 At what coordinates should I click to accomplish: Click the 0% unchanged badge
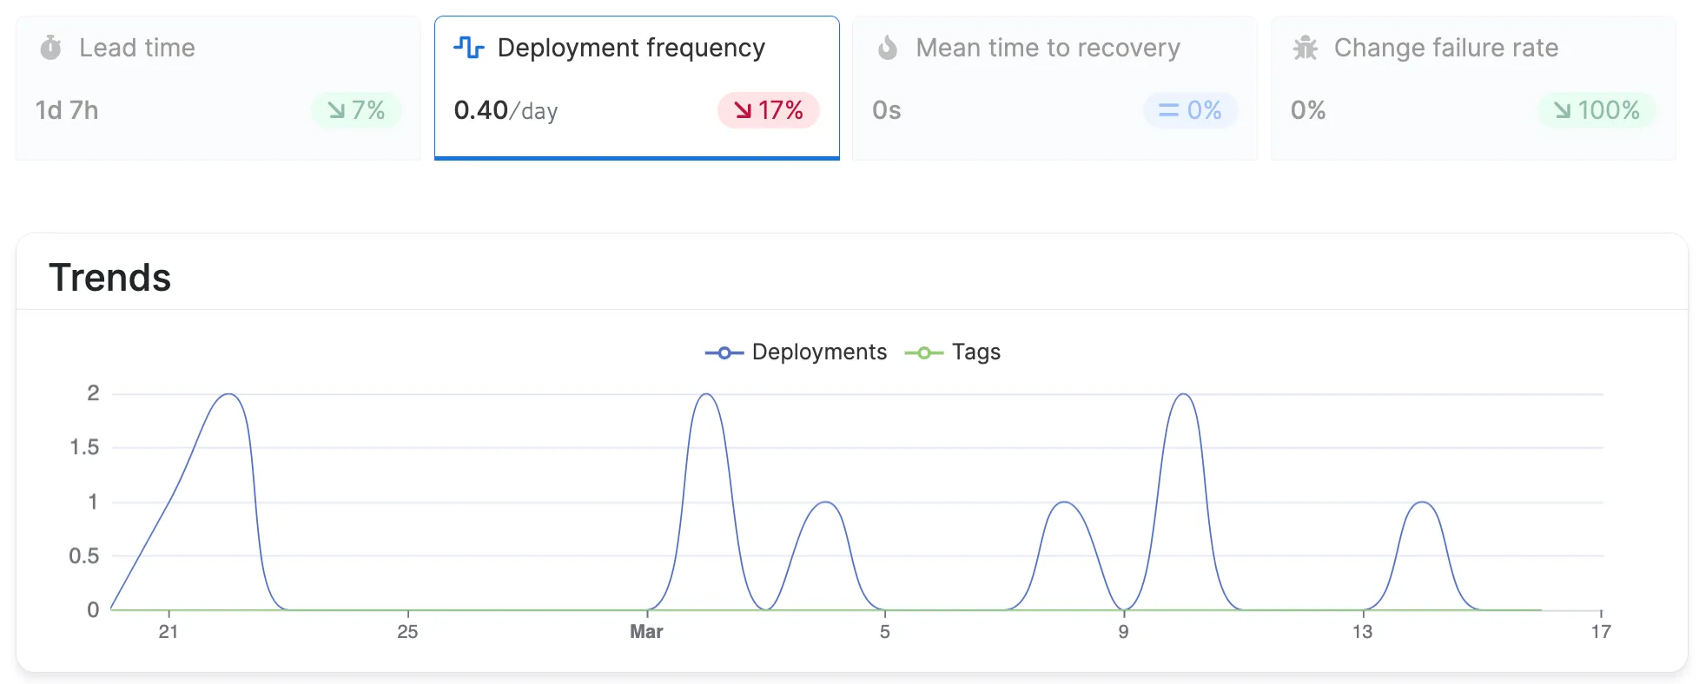1191,110
